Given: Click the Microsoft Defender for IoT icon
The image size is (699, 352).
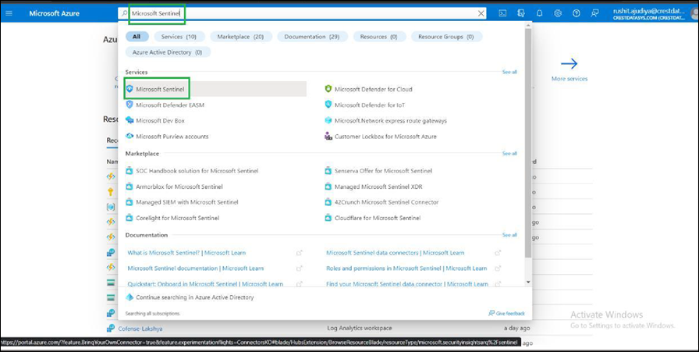Looking at the screenshot, I should 328,105.
